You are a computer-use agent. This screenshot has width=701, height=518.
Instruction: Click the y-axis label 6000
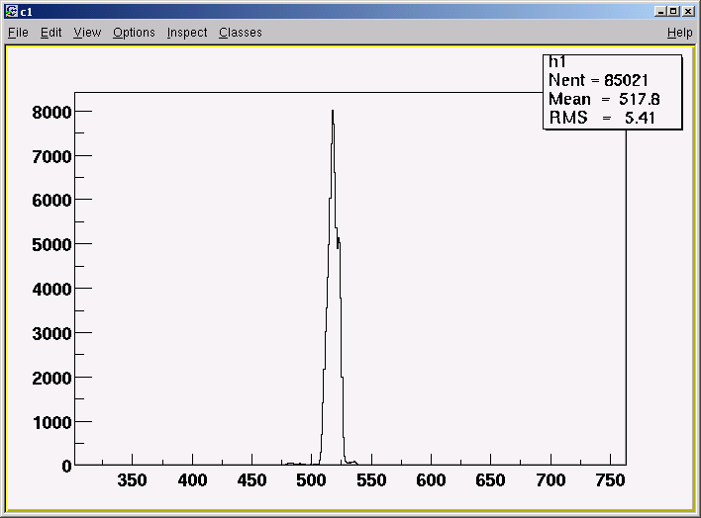51,201
